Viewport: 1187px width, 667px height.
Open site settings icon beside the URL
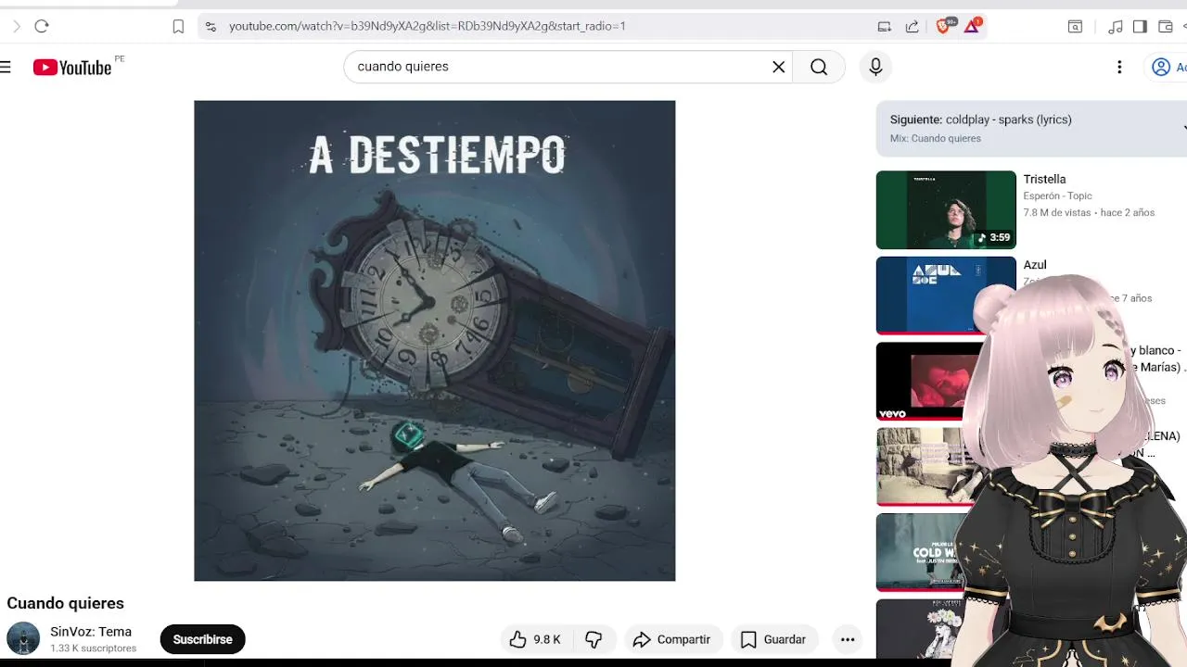[211, 27]
